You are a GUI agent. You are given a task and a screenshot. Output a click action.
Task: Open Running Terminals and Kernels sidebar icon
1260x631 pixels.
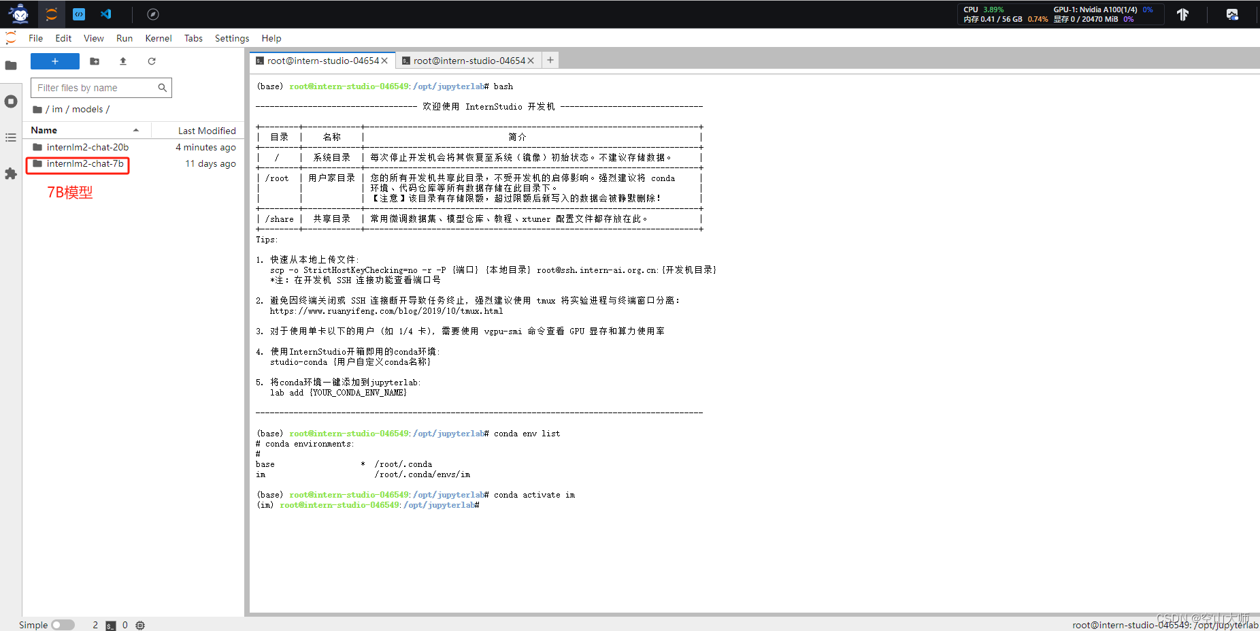11,101
